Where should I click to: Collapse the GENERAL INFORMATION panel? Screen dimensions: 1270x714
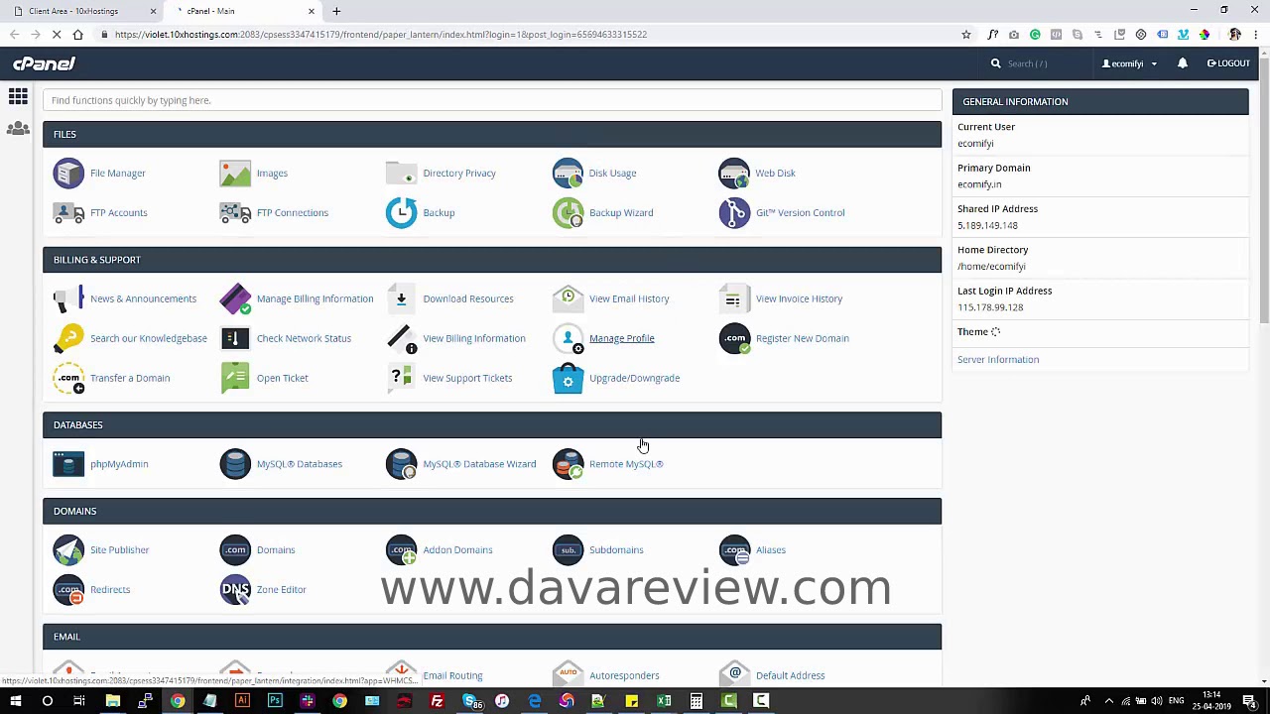pyautogui.click(x=1100, y=101)
